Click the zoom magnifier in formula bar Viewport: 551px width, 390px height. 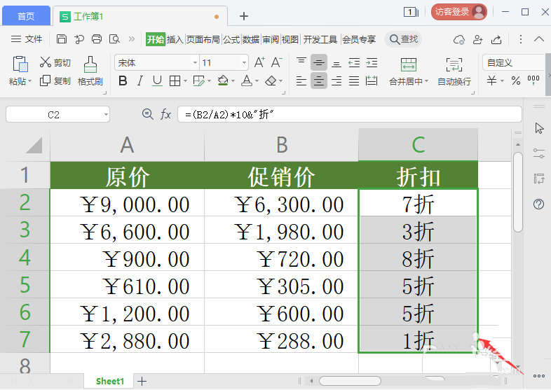(148, 114)
